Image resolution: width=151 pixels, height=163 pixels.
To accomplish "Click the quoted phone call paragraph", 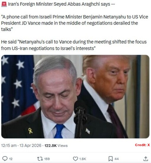I will click(74, 23).
